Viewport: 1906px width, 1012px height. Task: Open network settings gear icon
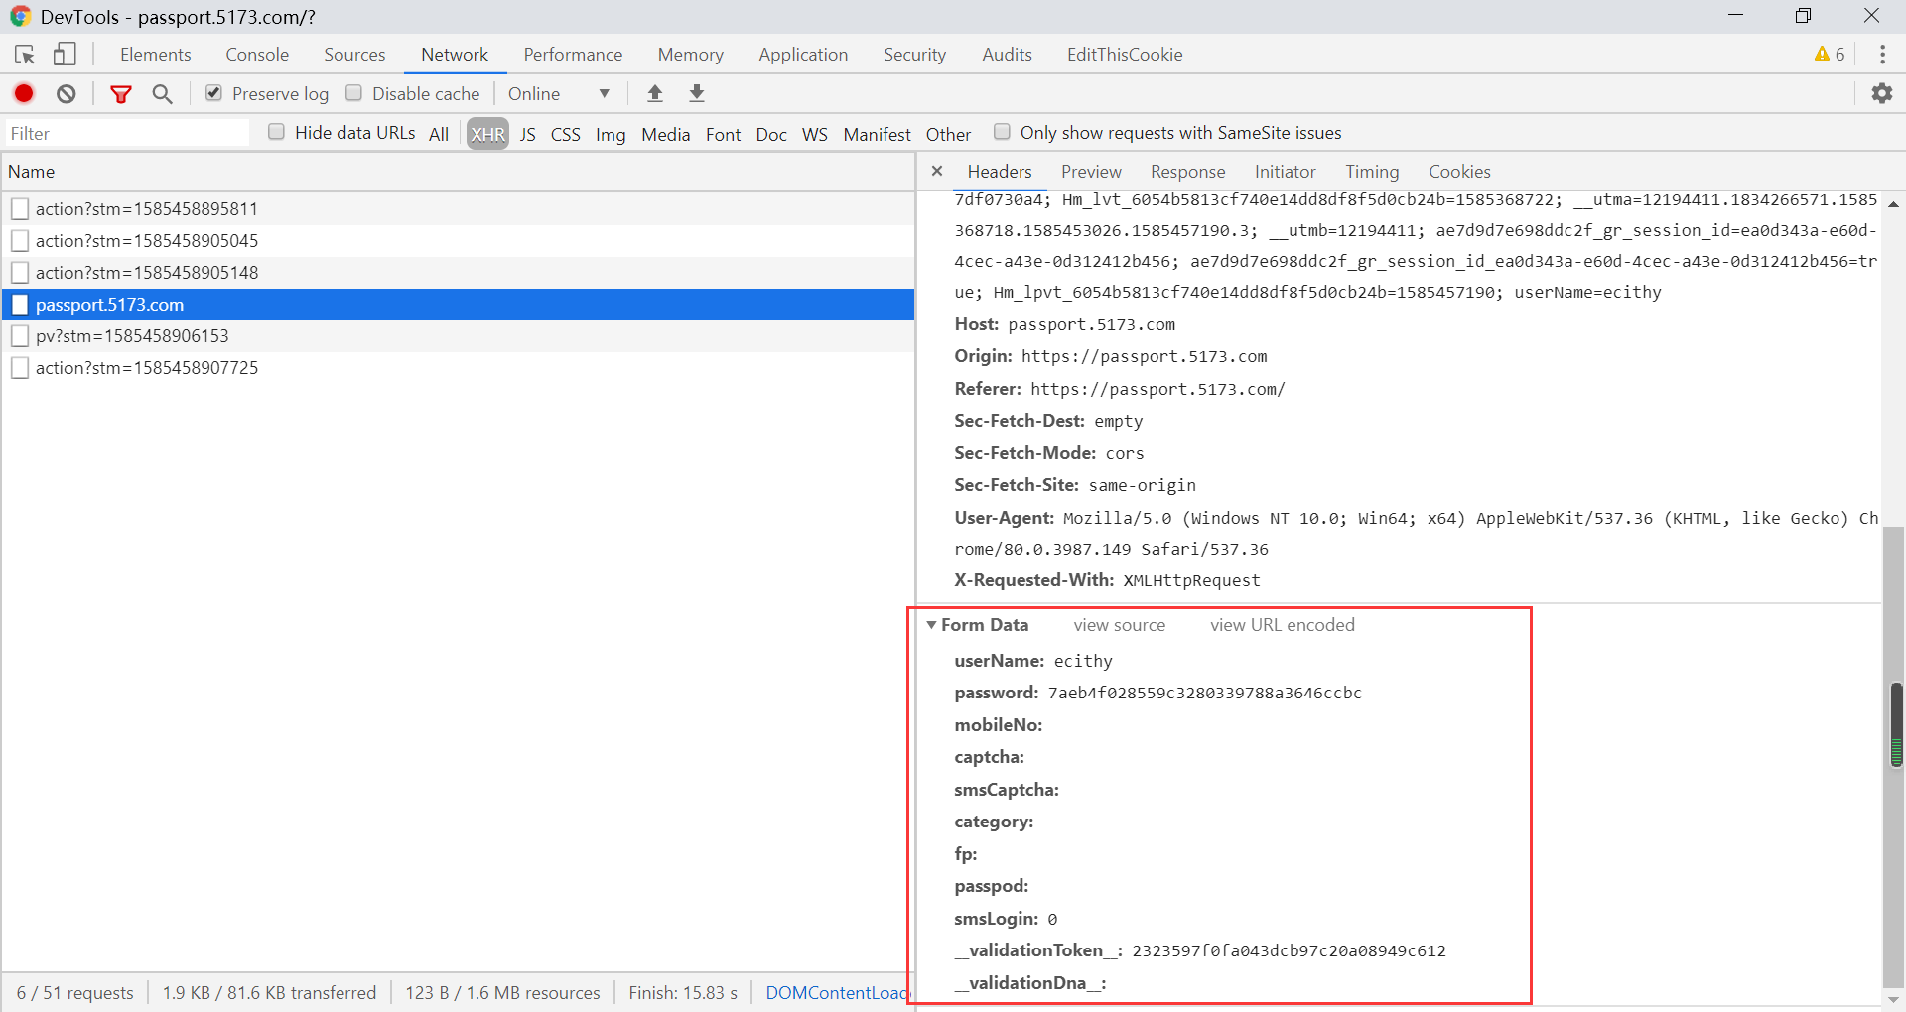1882,93
